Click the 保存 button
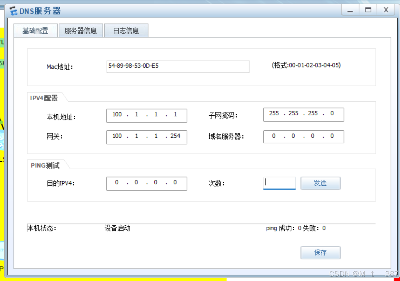The height and width of the screenshot is (281, 400). 321,253
